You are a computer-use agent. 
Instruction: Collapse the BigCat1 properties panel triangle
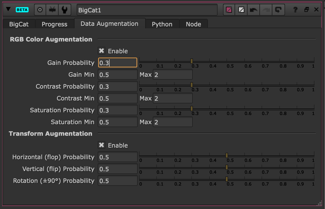8,9
